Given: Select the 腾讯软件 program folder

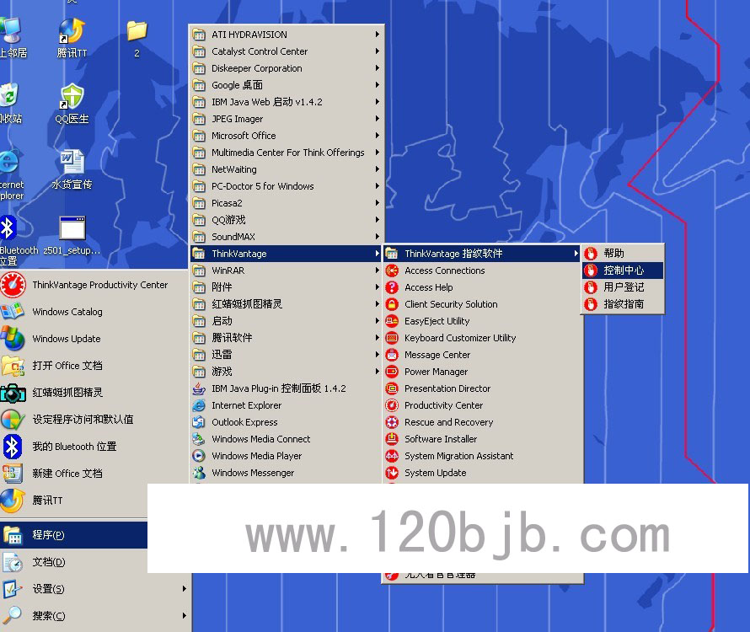Looking at the screenshot, I should [286, 338].
